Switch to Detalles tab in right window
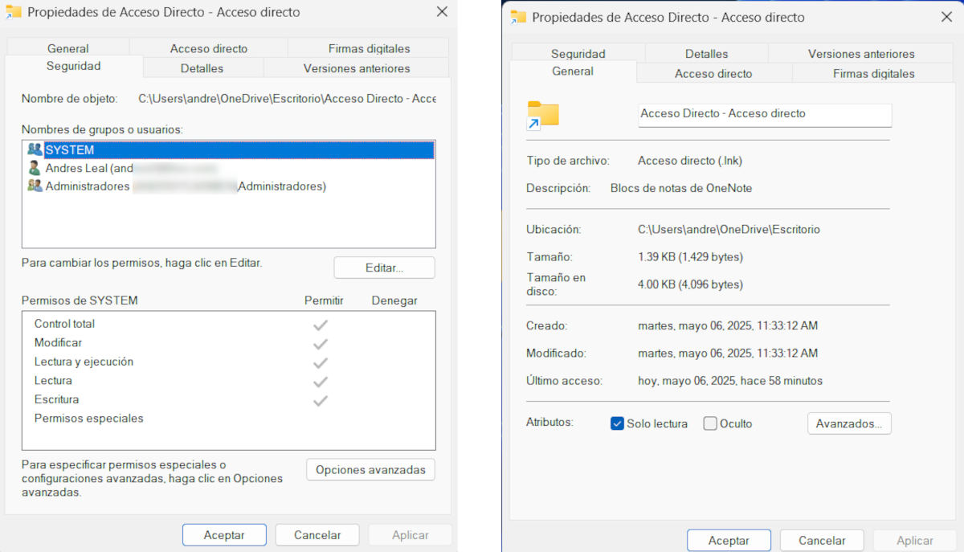 (x=707, y=54)
